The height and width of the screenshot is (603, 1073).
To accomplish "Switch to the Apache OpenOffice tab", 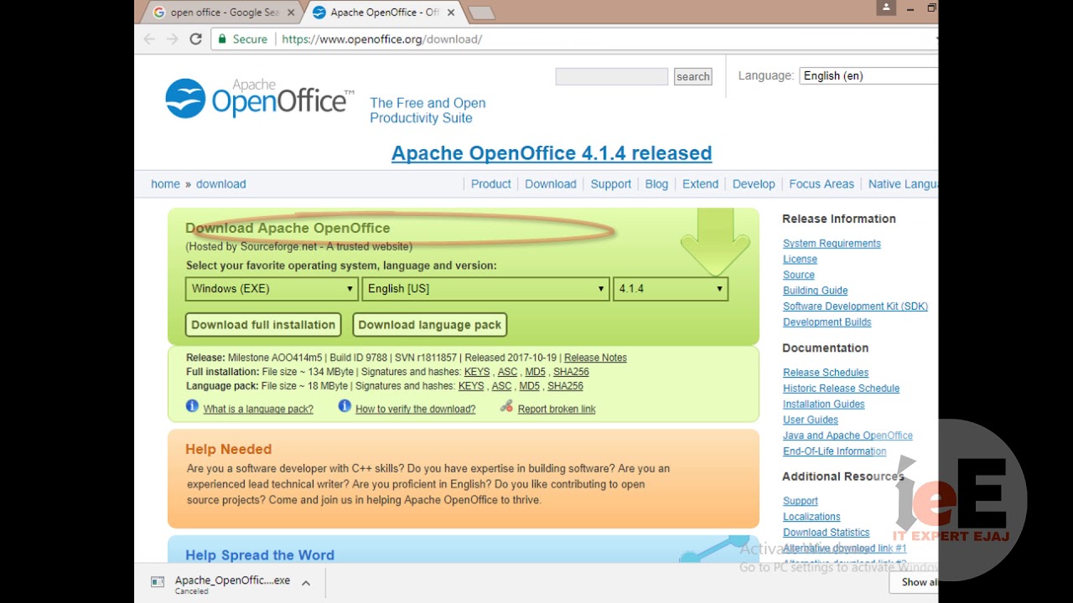I will point(381,13).
